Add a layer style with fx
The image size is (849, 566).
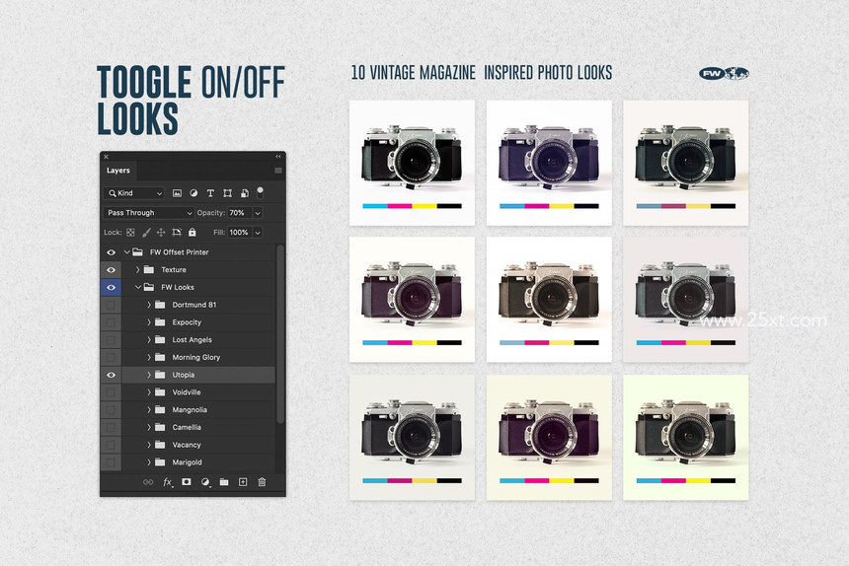168,482
